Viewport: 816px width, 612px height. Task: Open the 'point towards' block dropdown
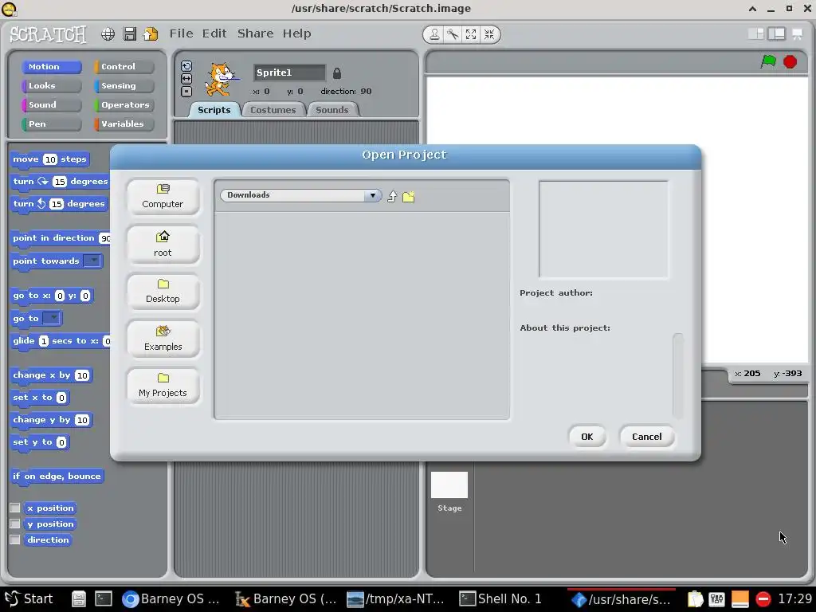tap(92, 261)
